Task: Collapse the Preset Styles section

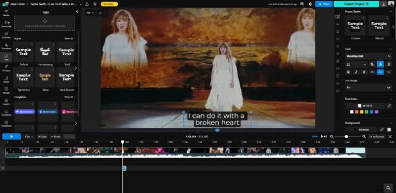Action: pos(391,11)
